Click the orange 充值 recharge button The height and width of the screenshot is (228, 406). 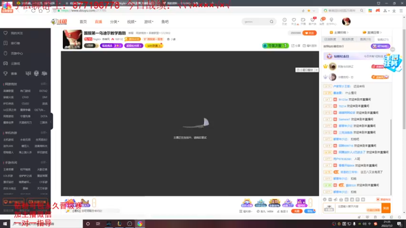[297, 211]
